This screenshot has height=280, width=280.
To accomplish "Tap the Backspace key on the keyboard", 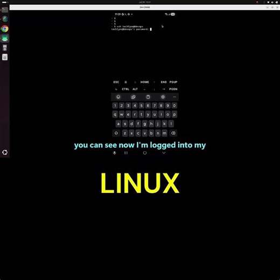I will click(173, 133).
